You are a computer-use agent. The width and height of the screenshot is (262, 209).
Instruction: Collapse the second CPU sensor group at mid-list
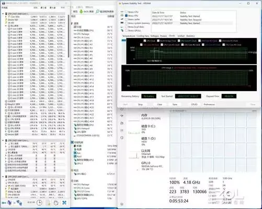(3, 140)
